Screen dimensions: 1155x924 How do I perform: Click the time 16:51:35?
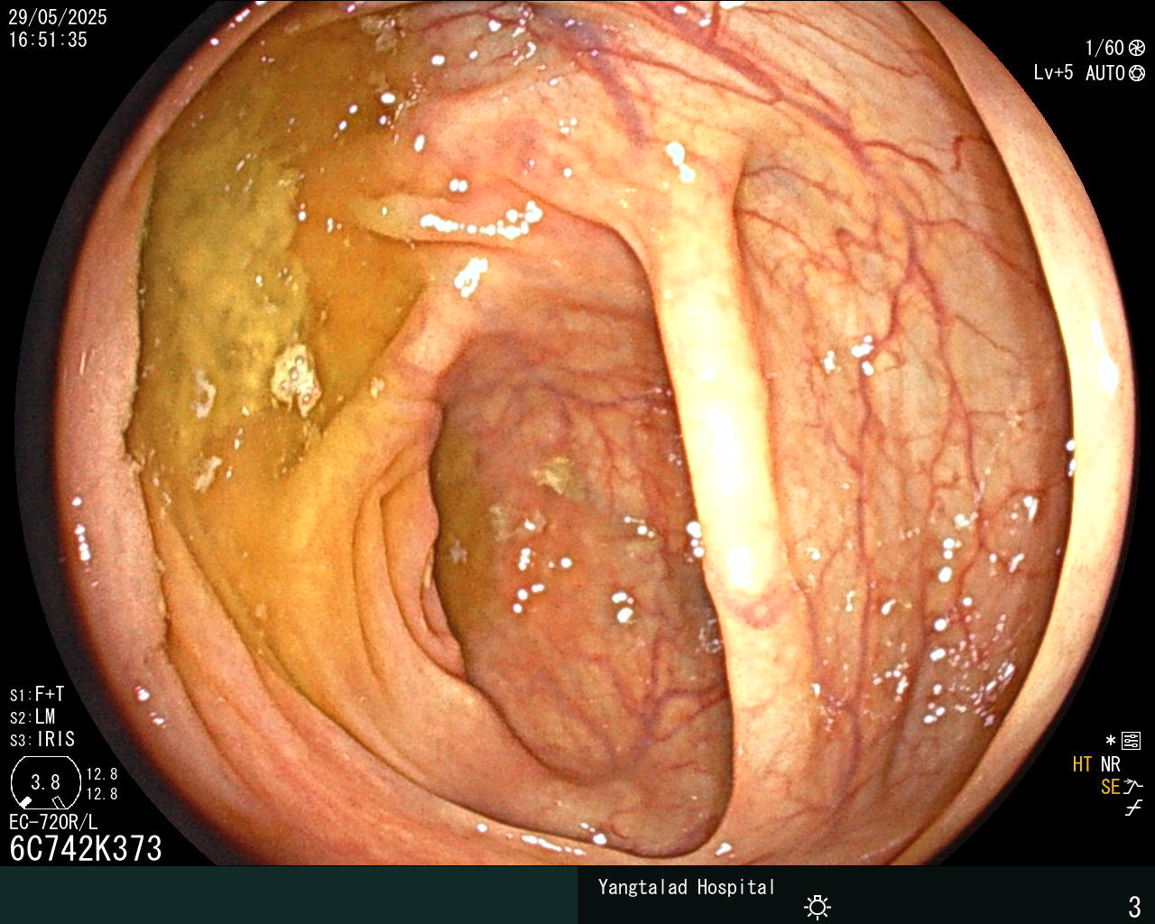48,40
